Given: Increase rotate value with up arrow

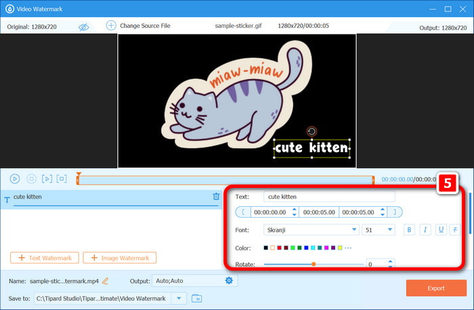Looking at the screenshot, I should [390, 261].
